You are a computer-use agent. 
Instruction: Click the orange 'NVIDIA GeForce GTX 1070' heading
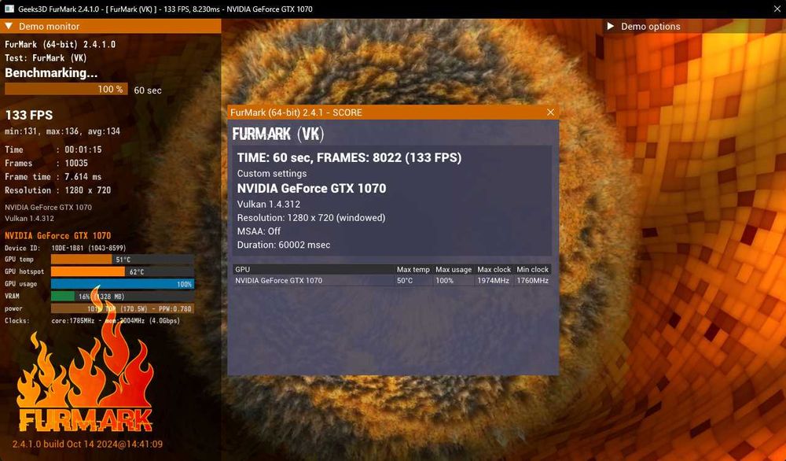(x=57, y=235)
